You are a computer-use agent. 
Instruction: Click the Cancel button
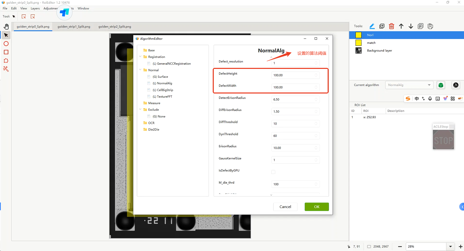pos(285,207)
